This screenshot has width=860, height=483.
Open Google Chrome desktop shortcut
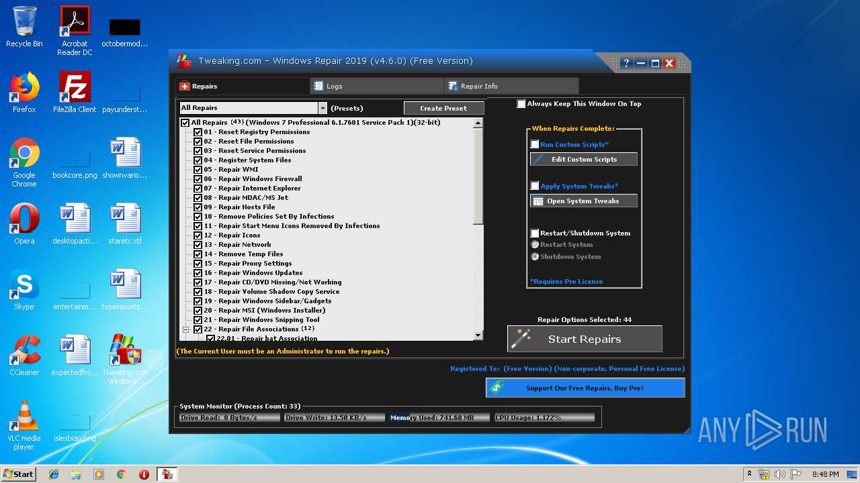24,162
